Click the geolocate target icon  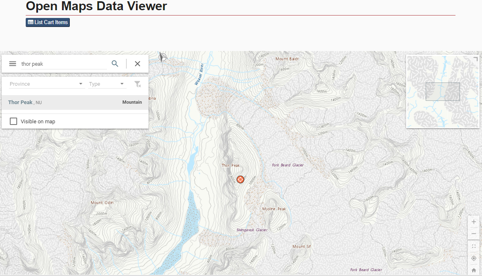click(474, 258)
